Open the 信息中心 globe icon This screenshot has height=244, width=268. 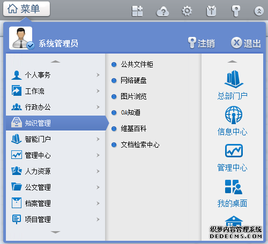pos(234,115)
